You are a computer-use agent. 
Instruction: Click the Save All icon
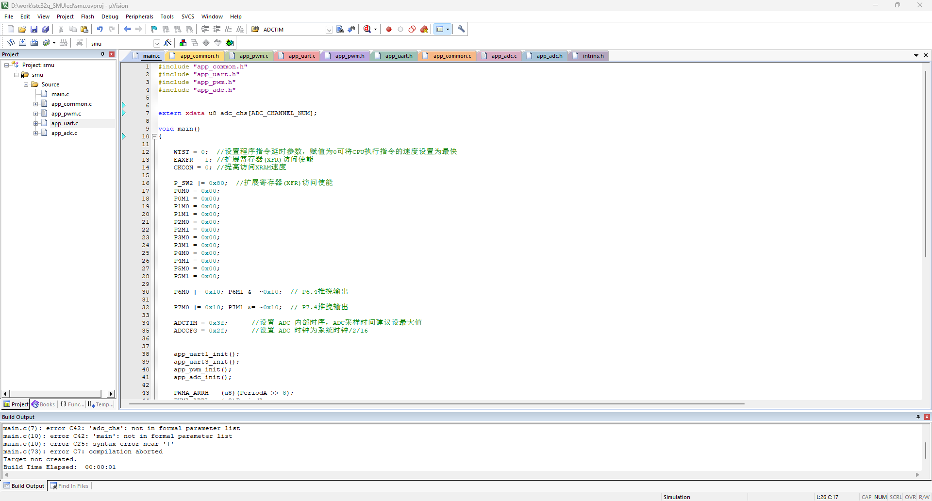(46, 29)
